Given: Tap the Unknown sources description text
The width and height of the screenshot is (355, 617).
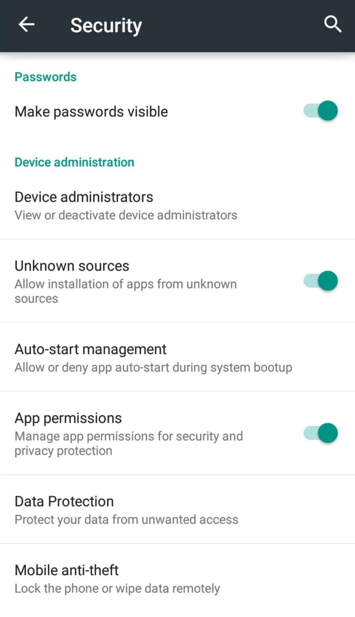Looking at the screenshot, I should point(125,291).
